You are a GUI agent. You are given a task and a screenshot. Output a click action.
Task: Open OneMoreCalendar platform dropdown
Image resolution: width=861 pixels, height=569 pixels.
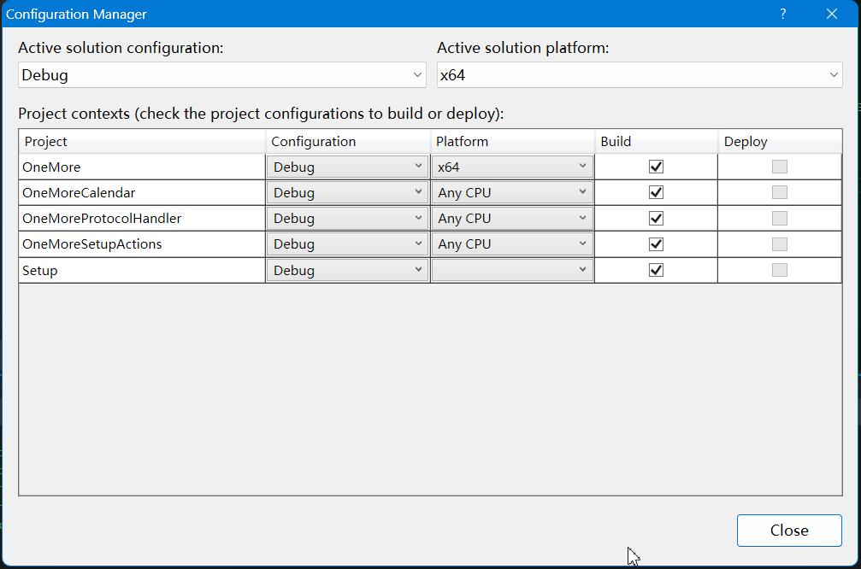(x=512, y=192)
